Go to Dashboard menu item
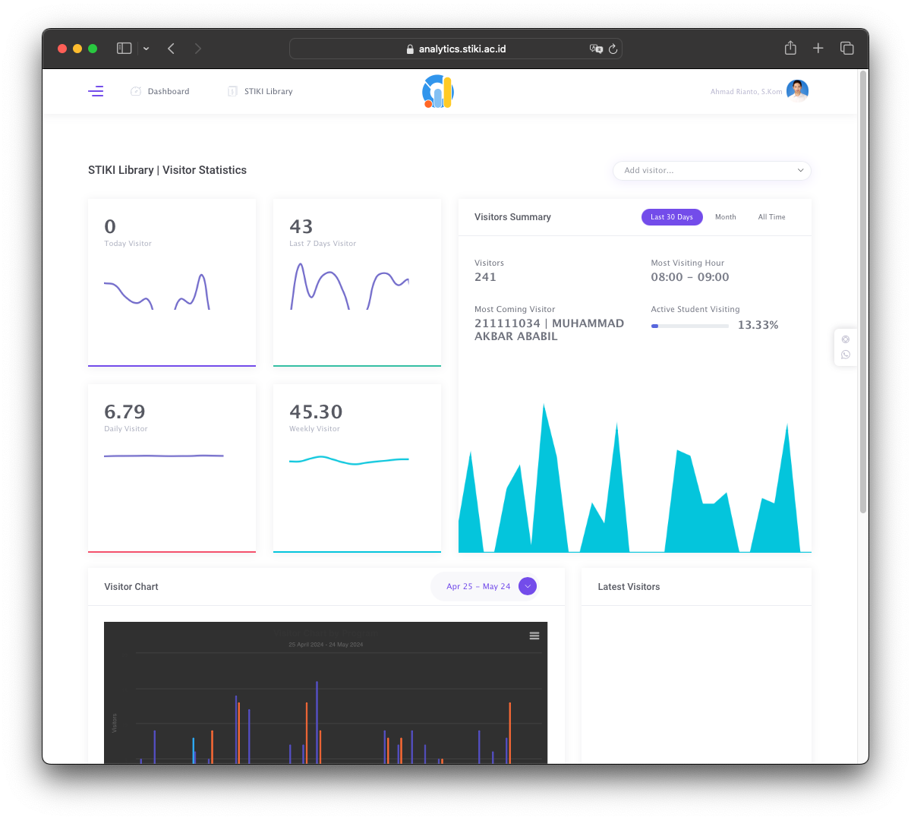 point(168,92)
